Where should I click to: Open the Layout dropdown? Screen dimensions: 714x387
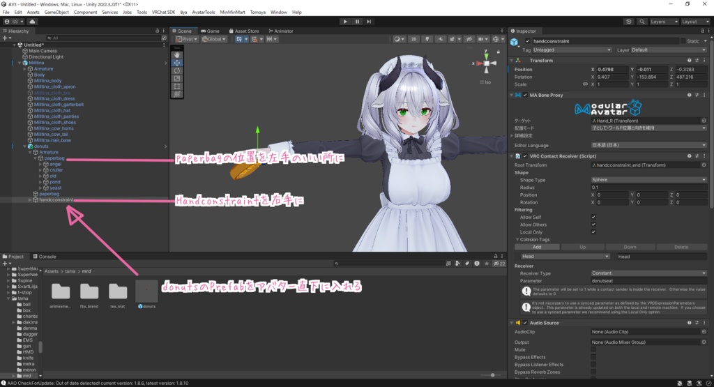(x=694, y=22)
